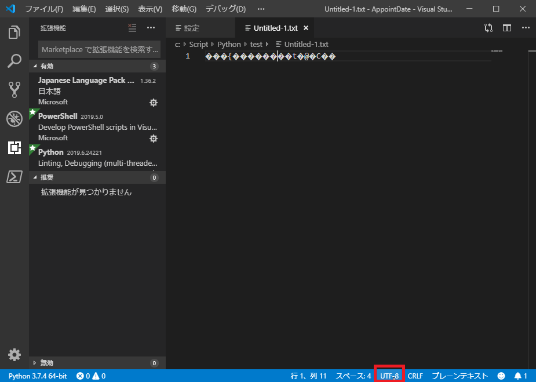Show hidden menu bar items ellipsis

261,9
